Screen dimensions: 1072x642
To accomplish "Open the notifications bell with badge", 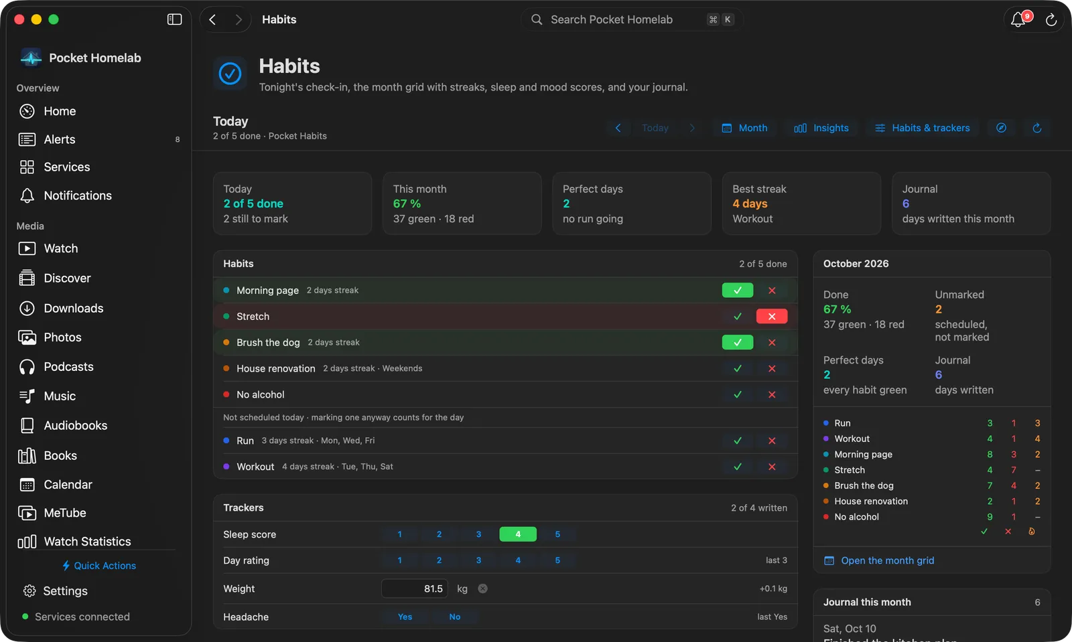I will tap(1018, 19).
